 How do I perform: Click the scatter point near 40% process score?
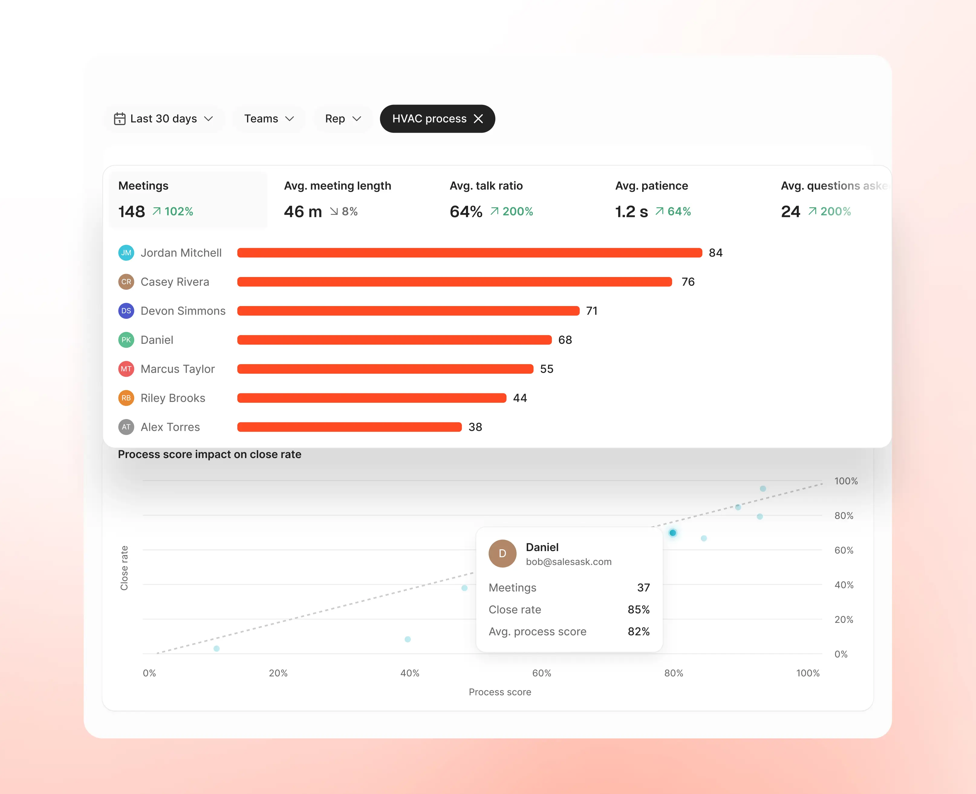[408, 639]
